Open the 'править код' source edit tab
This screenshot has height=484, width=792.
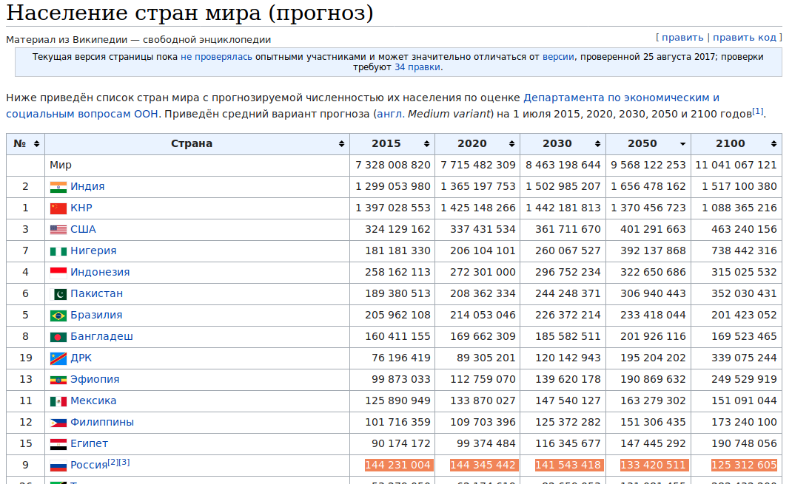(744, 37)
